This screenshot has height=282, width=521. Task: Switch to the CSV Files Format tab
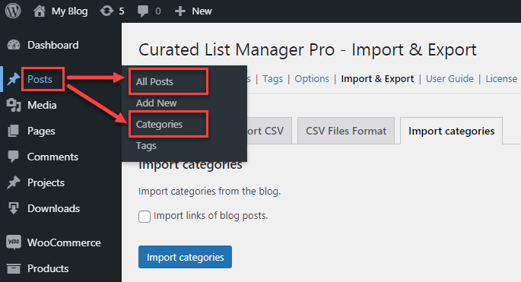(x=346, y=131)
